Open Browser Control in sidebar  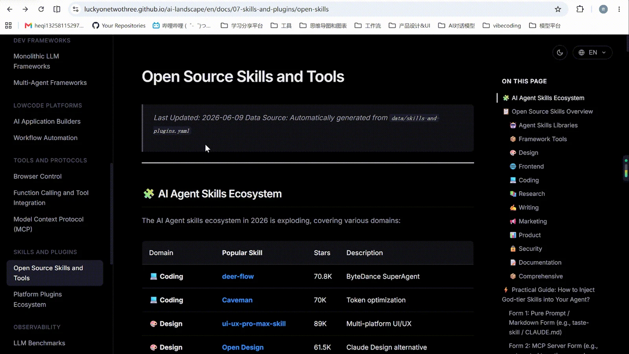[x=38, y=176]
